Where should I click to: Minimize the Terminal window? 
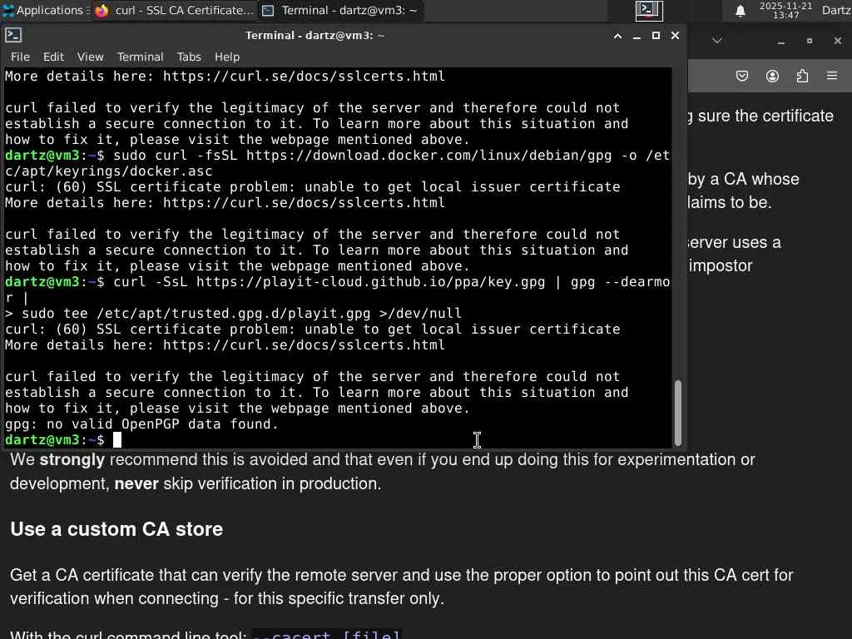pyautogui.click(x=637, y=36)
